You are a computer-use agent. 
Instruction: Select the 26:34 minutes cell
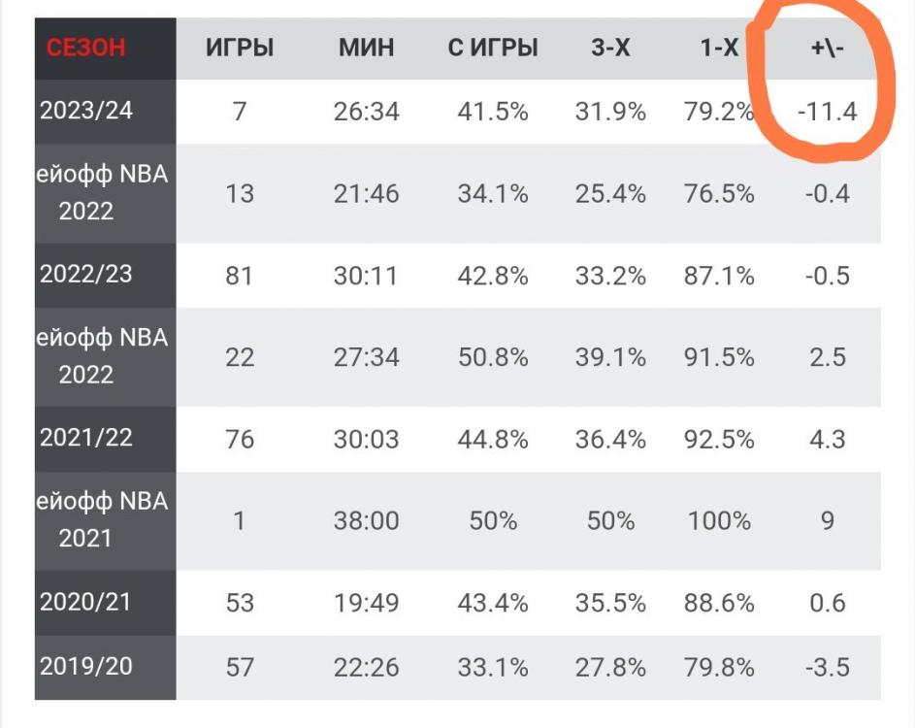click(x=369, y=112)
